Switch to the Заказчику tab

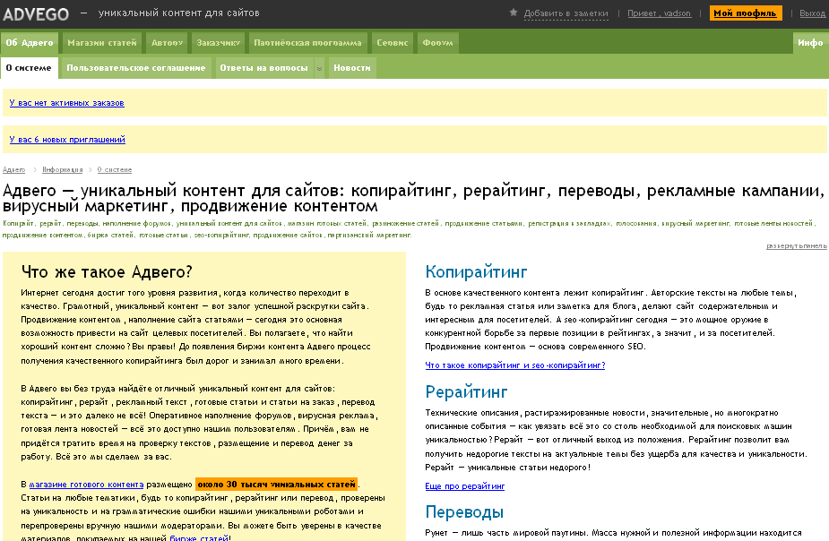coord(219,43)
